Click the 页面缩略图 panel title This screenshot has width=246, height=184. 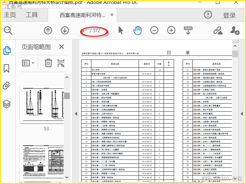[x=36, y=47]
